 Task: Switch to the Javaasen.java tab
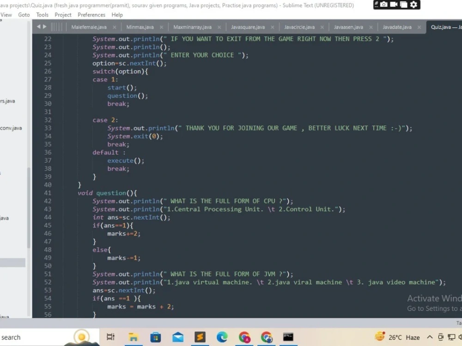[x=348, y=27]
